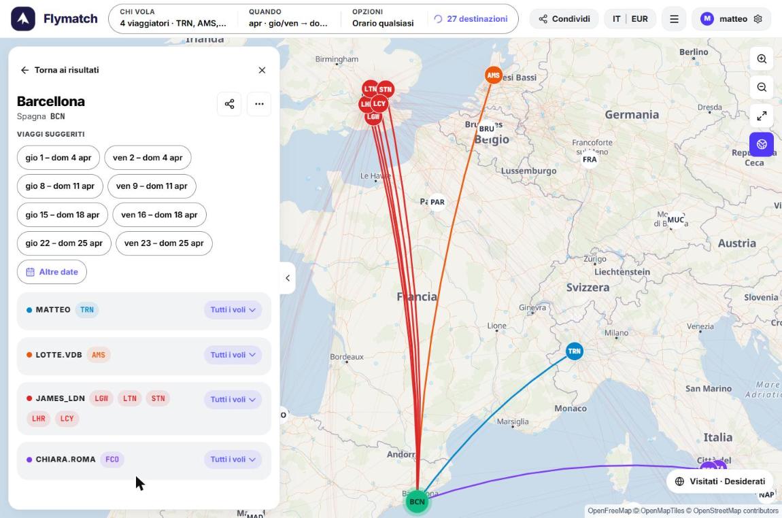The image size is (782, 518).
Task: Select trip gio 22 – dom 25 apr
Action: [64, 243]
